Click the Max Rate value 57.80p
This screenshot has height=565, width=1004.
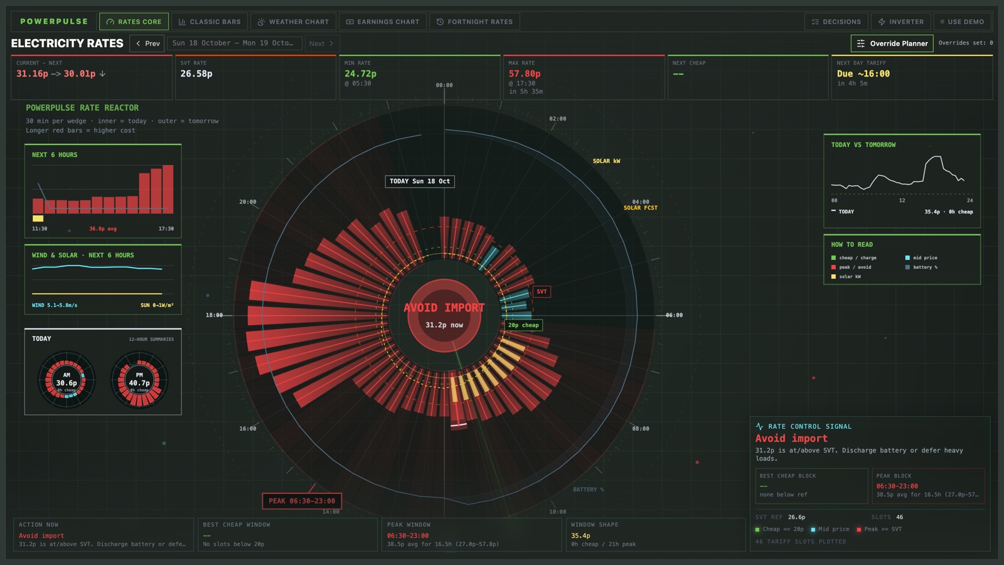point(525,73)
